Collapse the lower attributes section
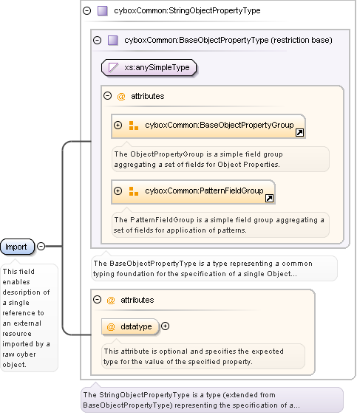357x415 pixels. tap(97, 299)
